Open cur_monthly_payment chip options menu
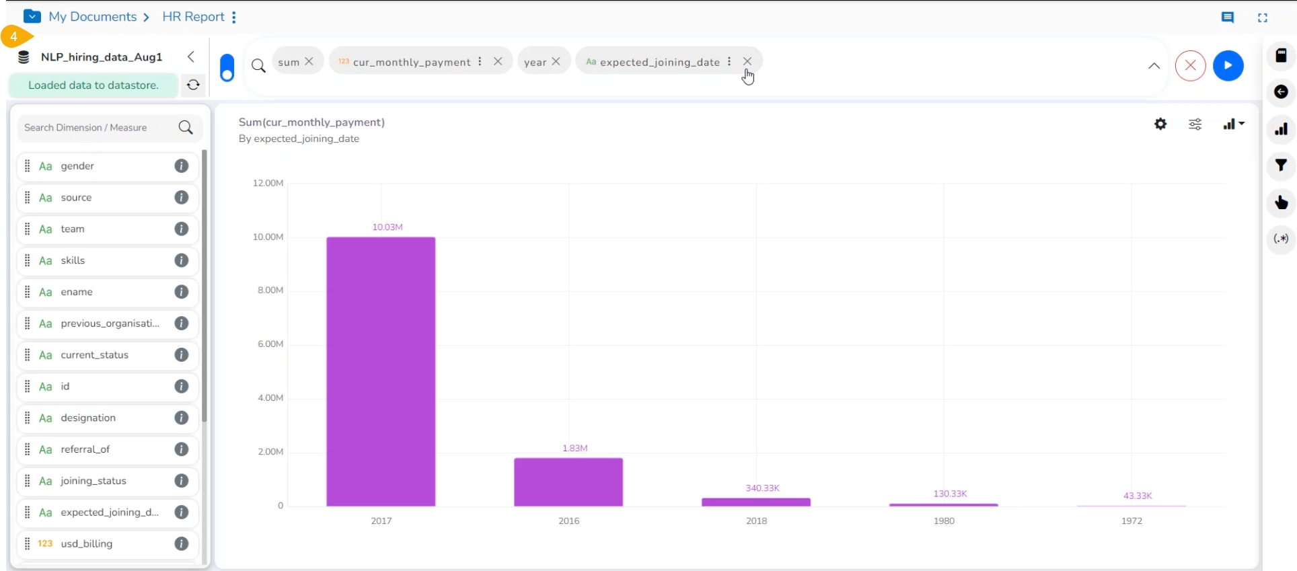The image size is (1297, 571). click(480, 61)
